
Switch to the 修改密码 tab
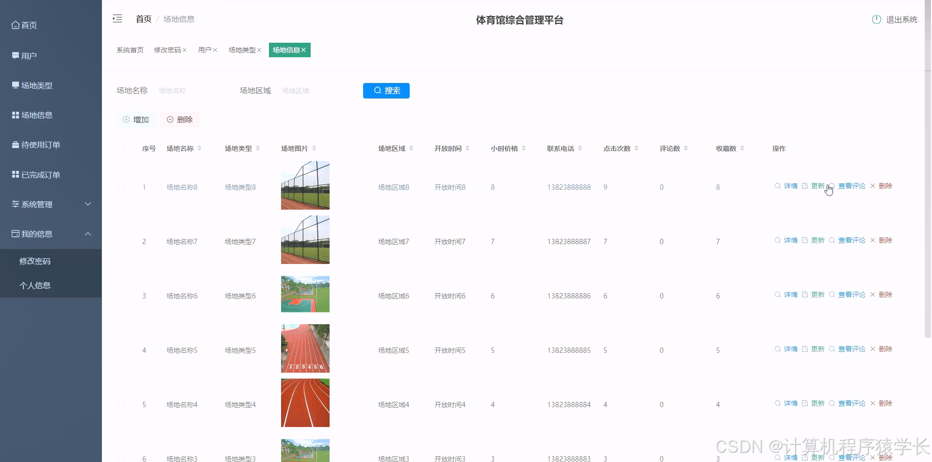(167, 50)
